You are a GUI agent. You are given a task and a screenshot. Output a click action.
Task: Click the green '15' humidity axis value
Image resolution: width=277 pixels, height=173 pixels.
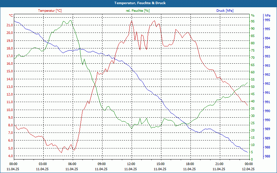tap(253, 138)
